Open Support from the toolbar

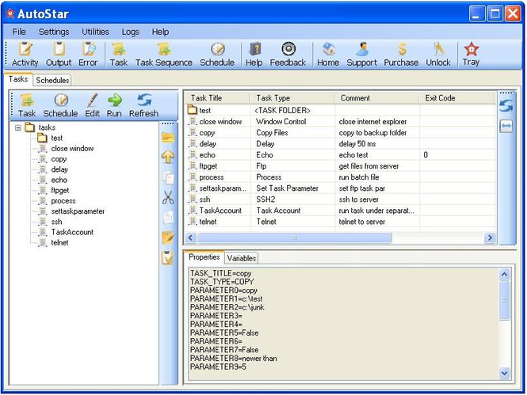[x=361, y=55]
